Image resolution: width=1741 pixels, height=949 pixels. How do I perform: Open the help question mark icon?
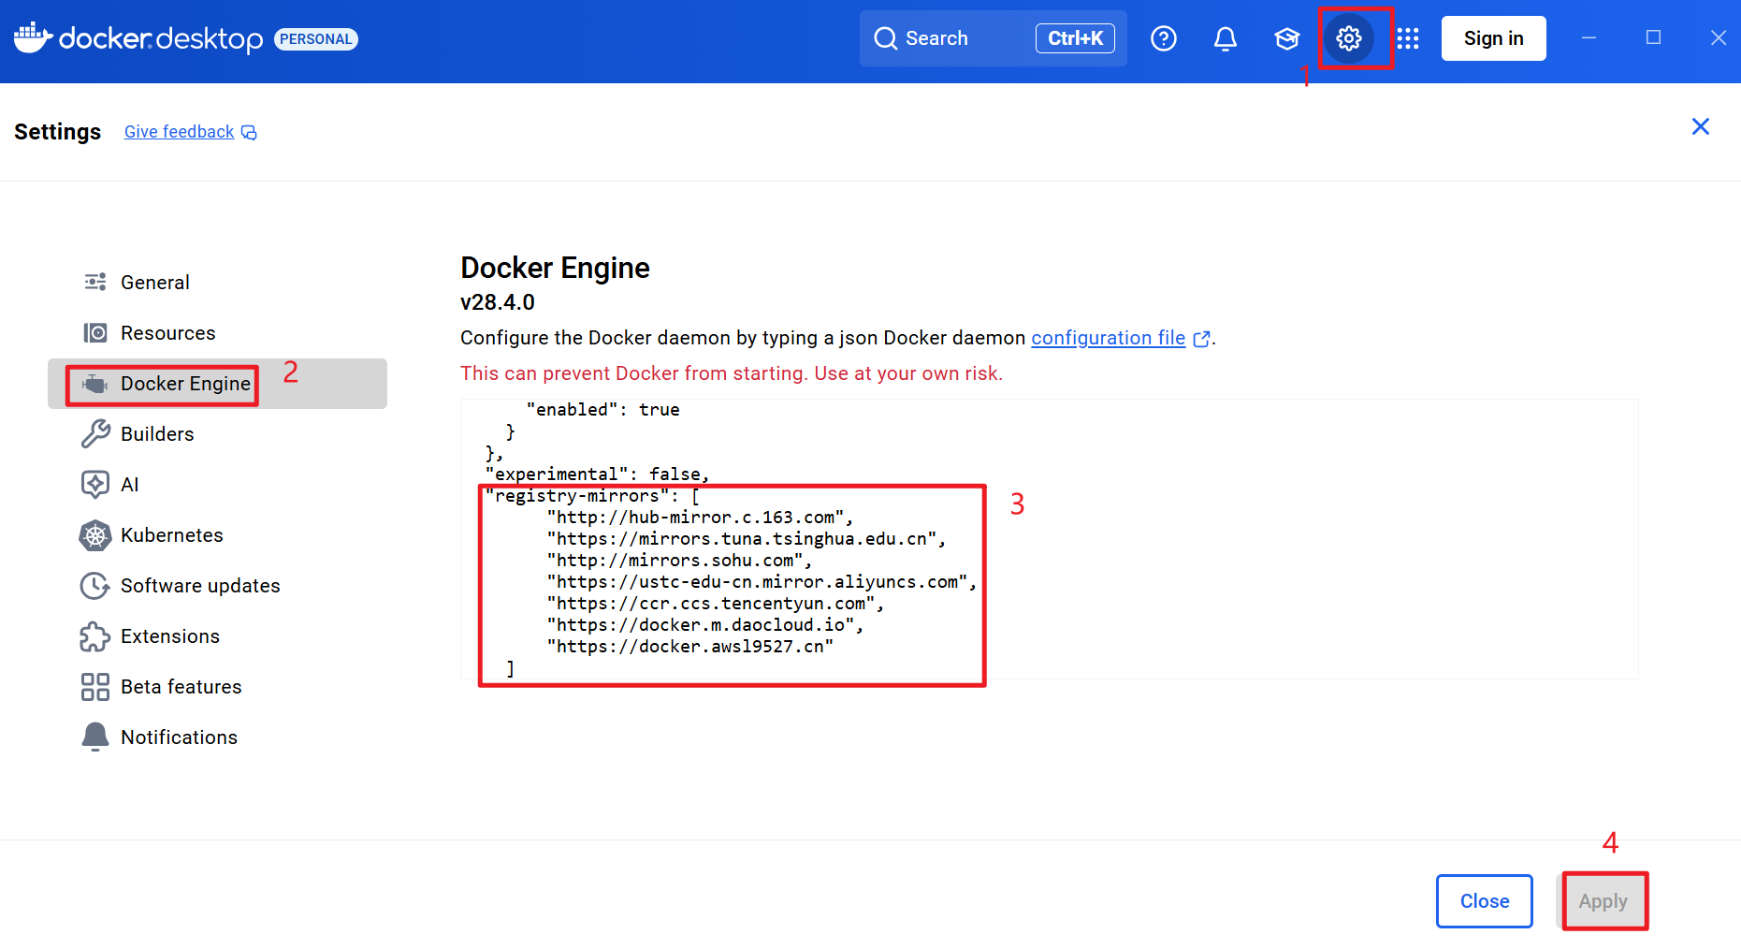click(1164, 38)
